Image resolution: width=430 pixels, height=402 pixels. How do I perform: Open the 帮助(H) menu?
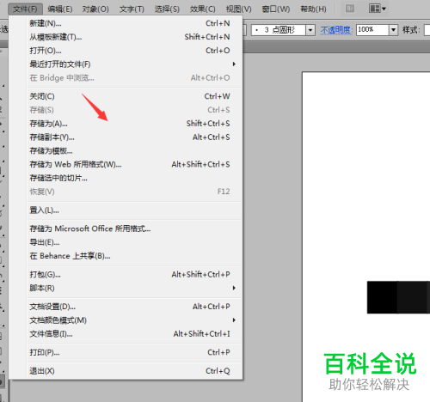click(x=313, y=9)
